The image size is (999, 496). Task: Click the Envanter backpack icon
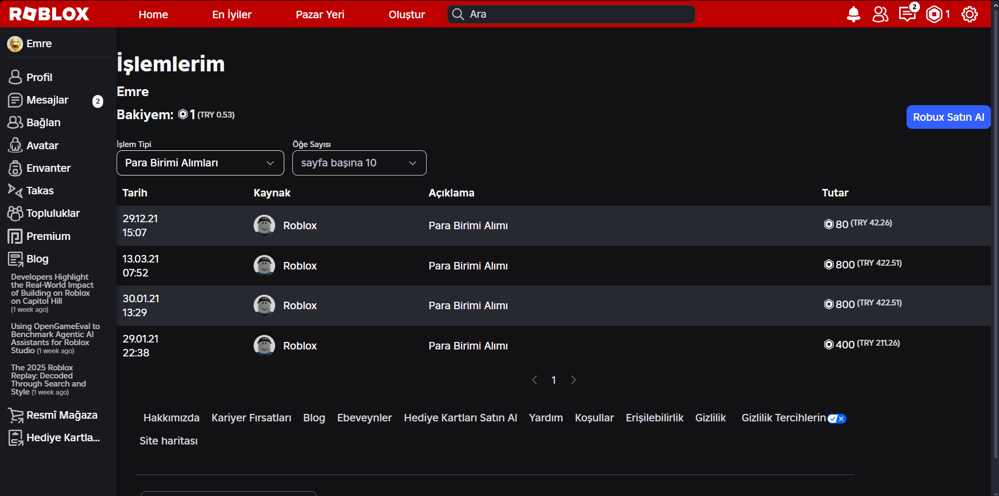(x=15, y=169)
